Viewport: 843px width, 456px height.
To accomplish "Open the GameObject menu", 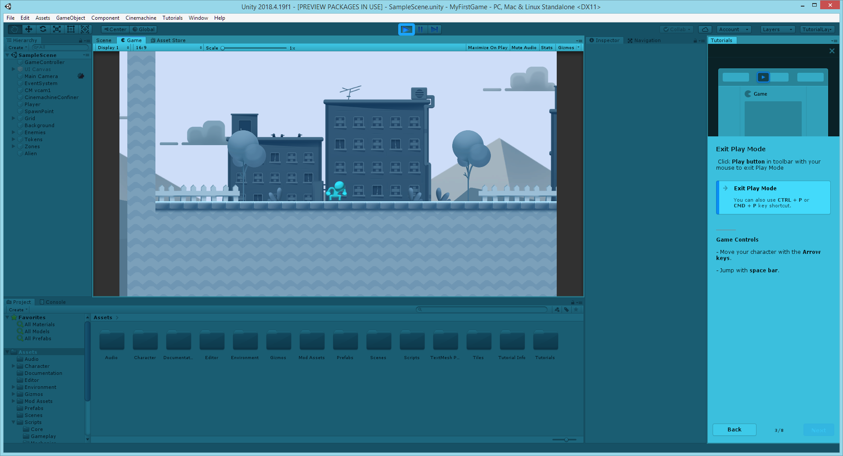I will tap(71, 18).
